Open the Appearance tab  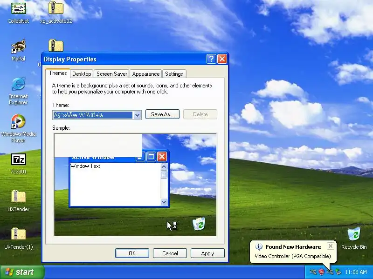(x=146, y=74)
